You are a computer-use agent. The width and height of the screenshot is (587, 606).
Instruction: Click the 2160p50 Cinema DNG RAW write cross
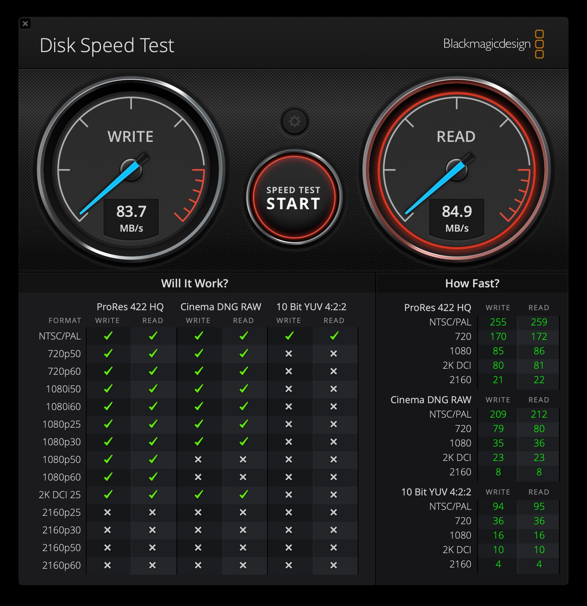198,547
